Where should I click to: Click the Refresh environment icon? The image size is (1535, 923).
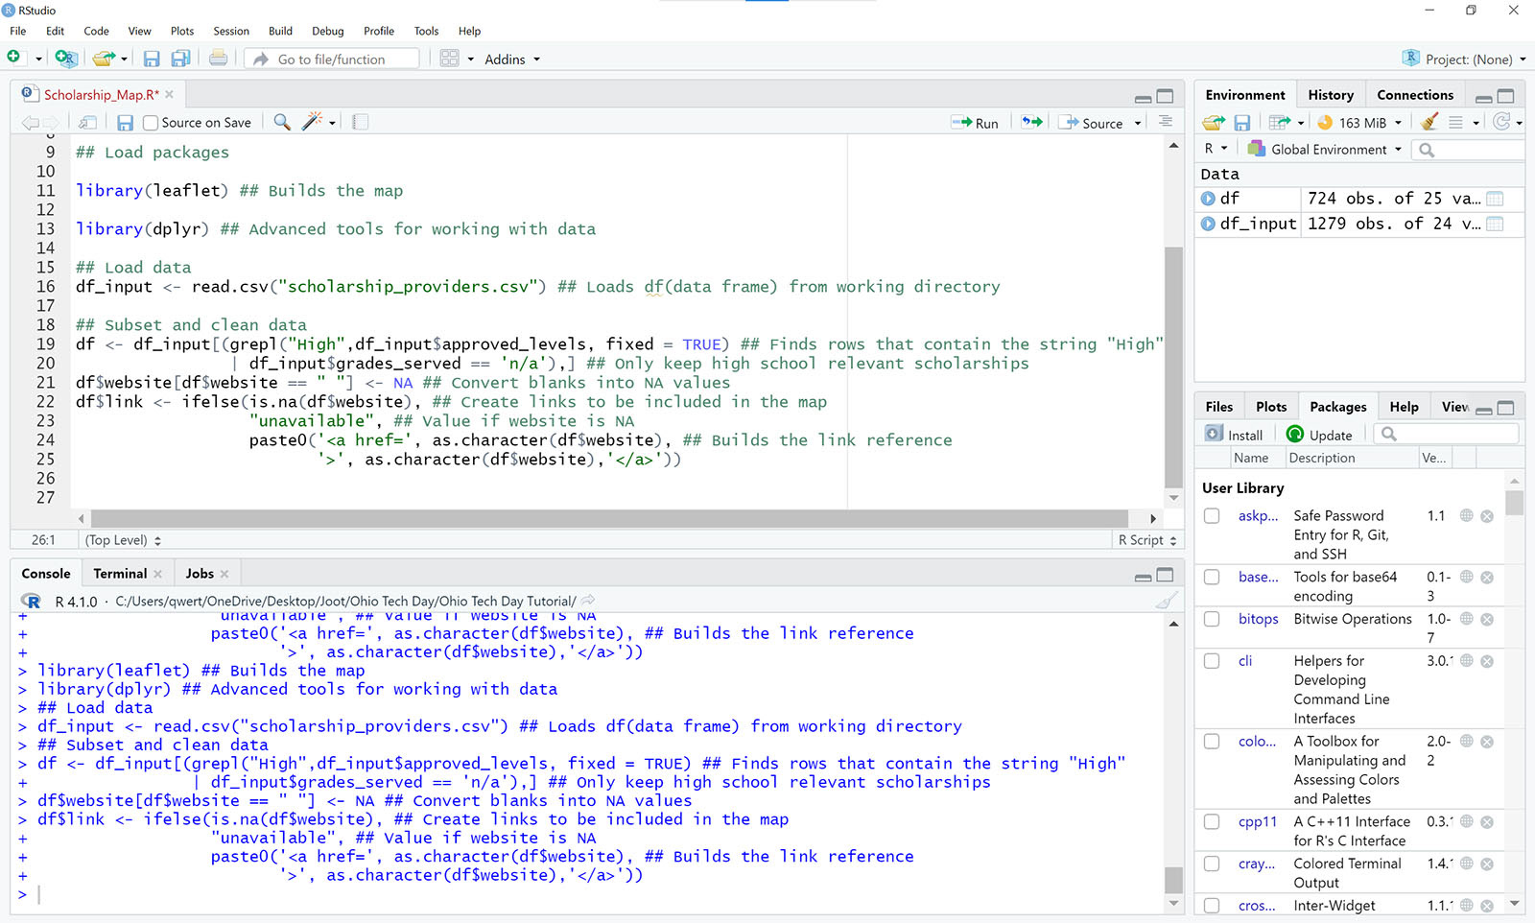tap(1501, 122)
